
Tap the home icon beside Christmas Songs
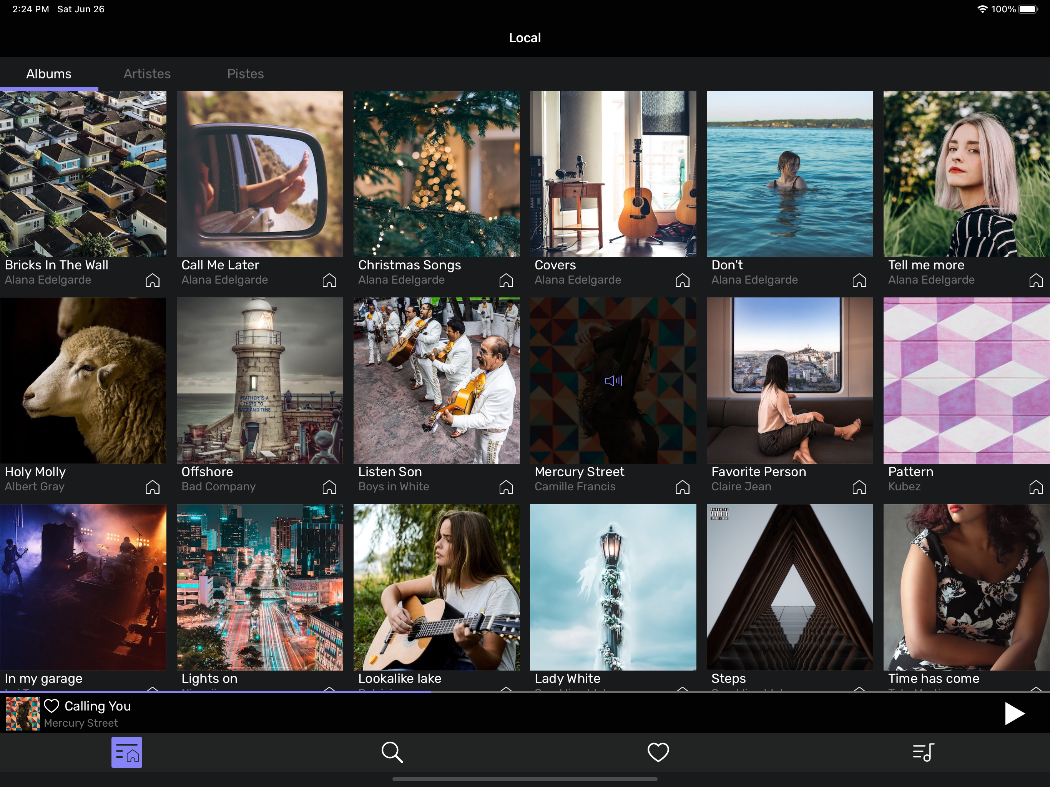(x=506, y=281)
